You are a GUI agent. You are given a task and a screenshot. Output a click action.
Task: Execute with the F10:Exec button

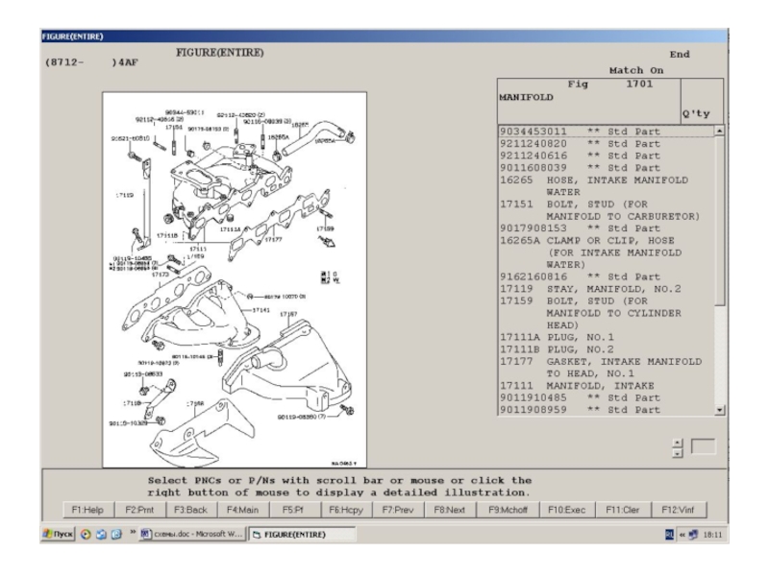point(566,510)
